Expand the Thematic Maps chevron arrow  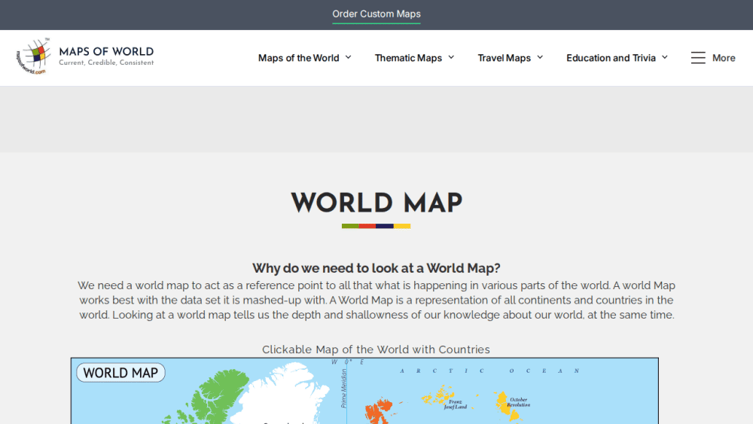[451, 57]
